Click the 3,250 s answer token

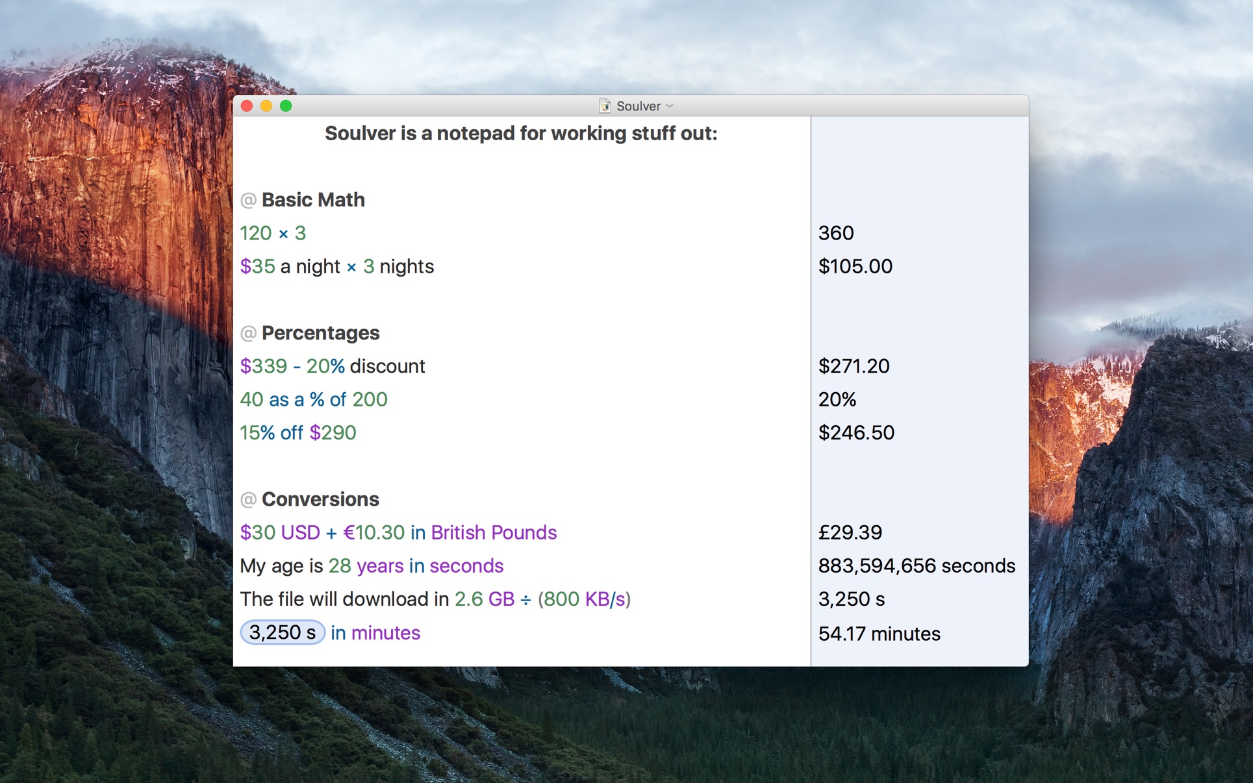[x=283, y=632]
